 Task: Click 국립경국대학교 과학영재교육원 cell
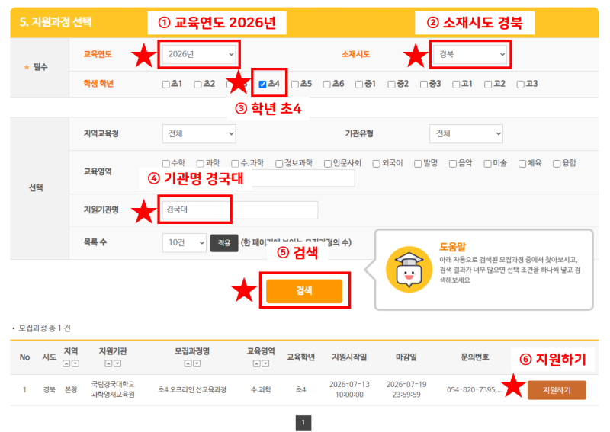[x=113, y=389]
